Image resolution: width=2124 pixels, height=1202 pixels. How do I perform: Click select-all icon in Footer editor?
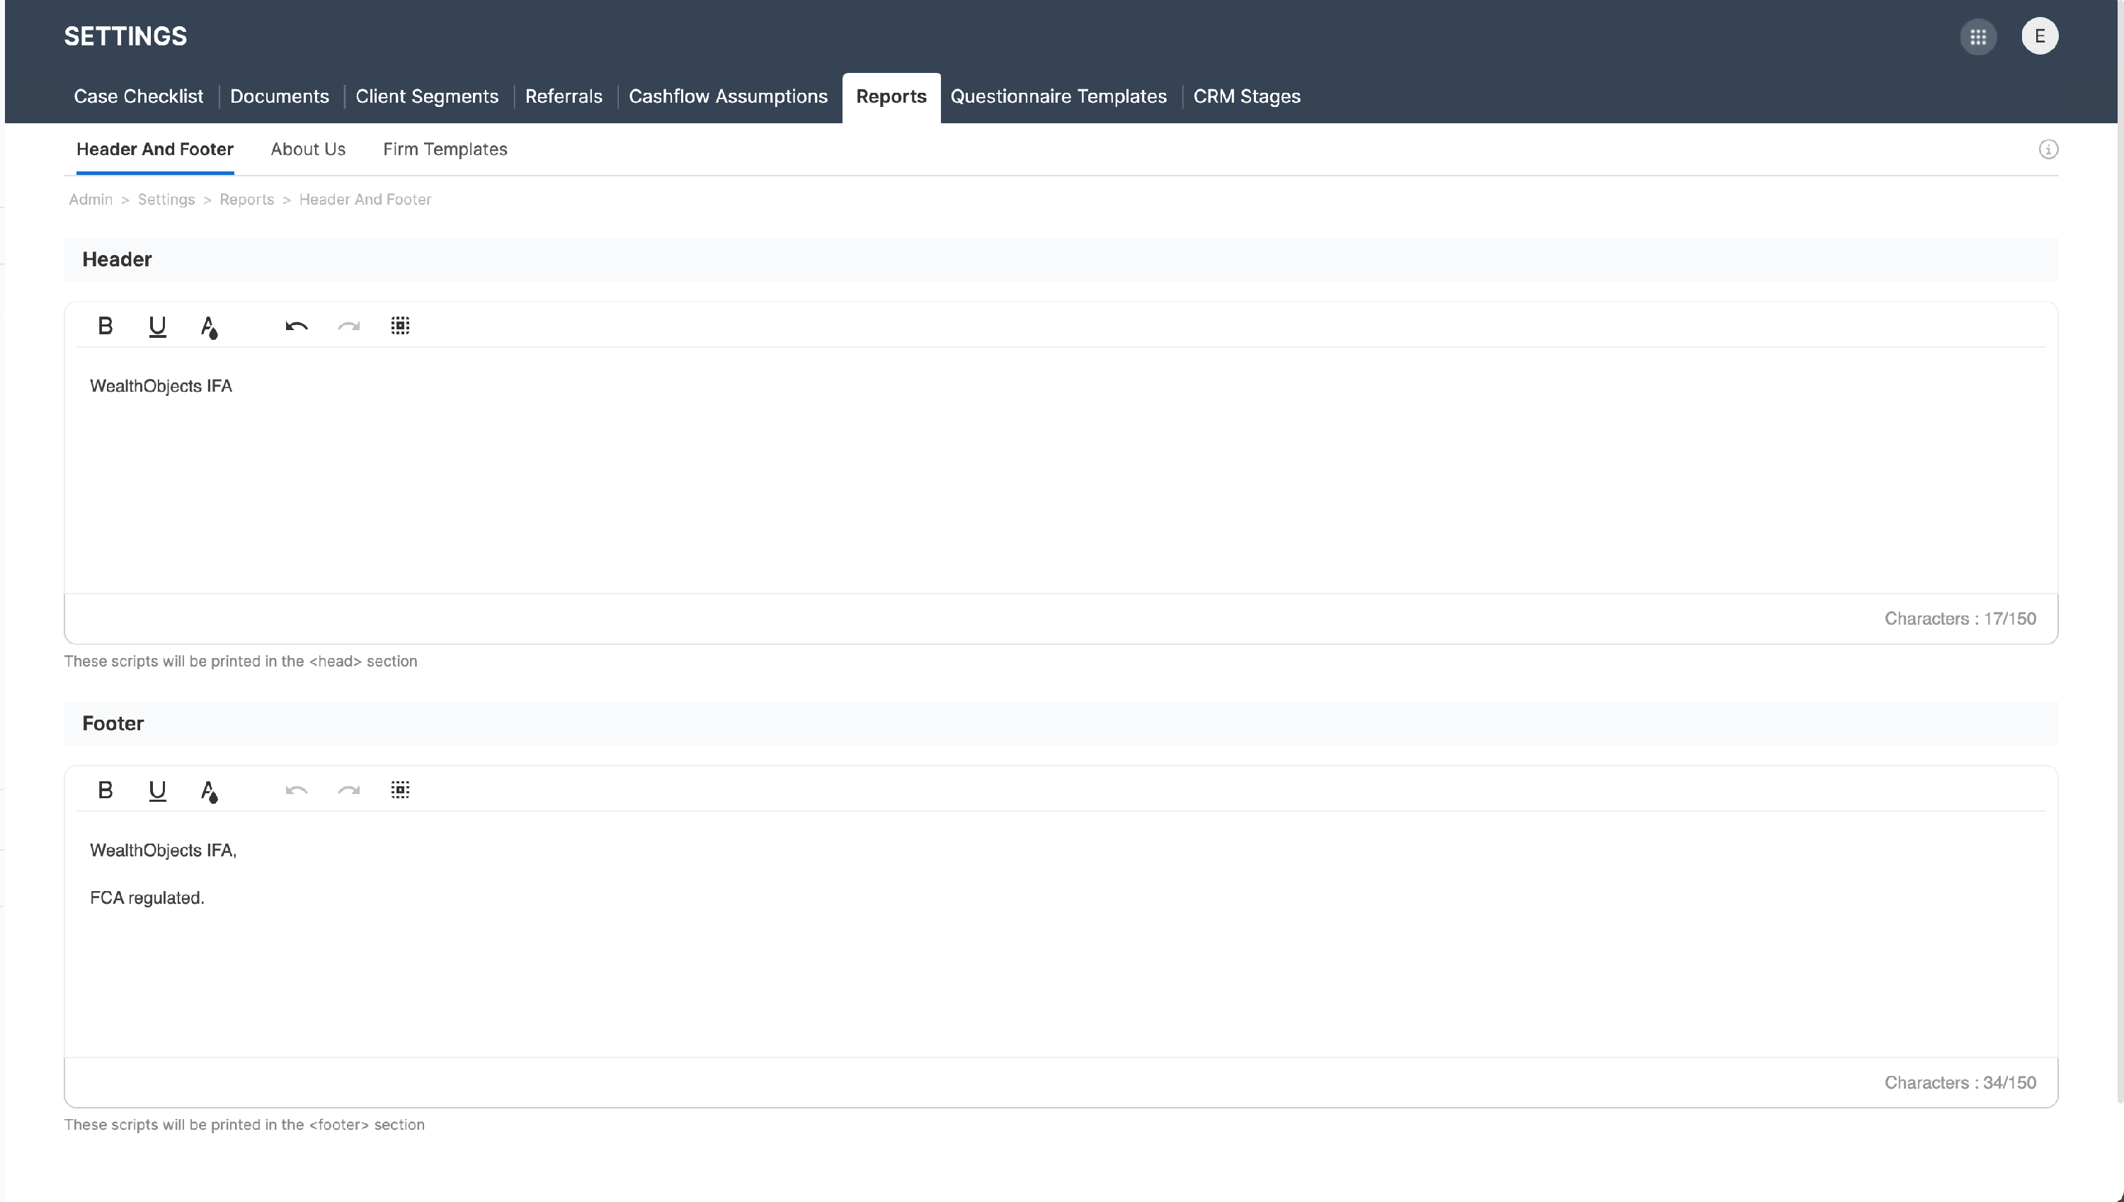pyautogui.click(x=400, y=790)
